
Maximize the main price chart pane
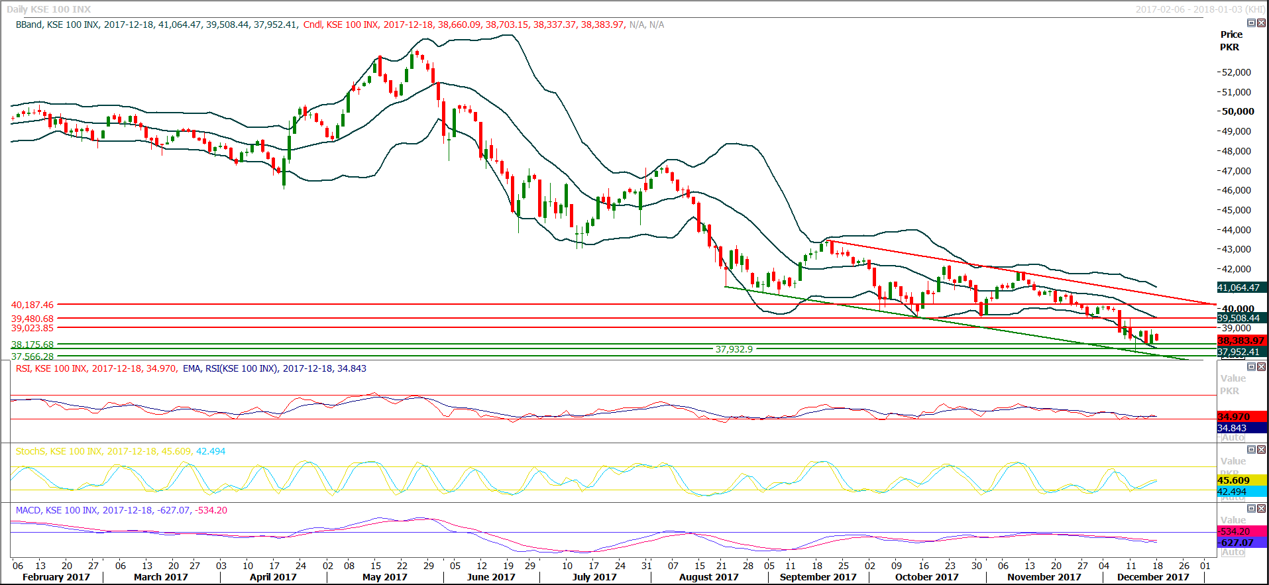[1251, 23]
